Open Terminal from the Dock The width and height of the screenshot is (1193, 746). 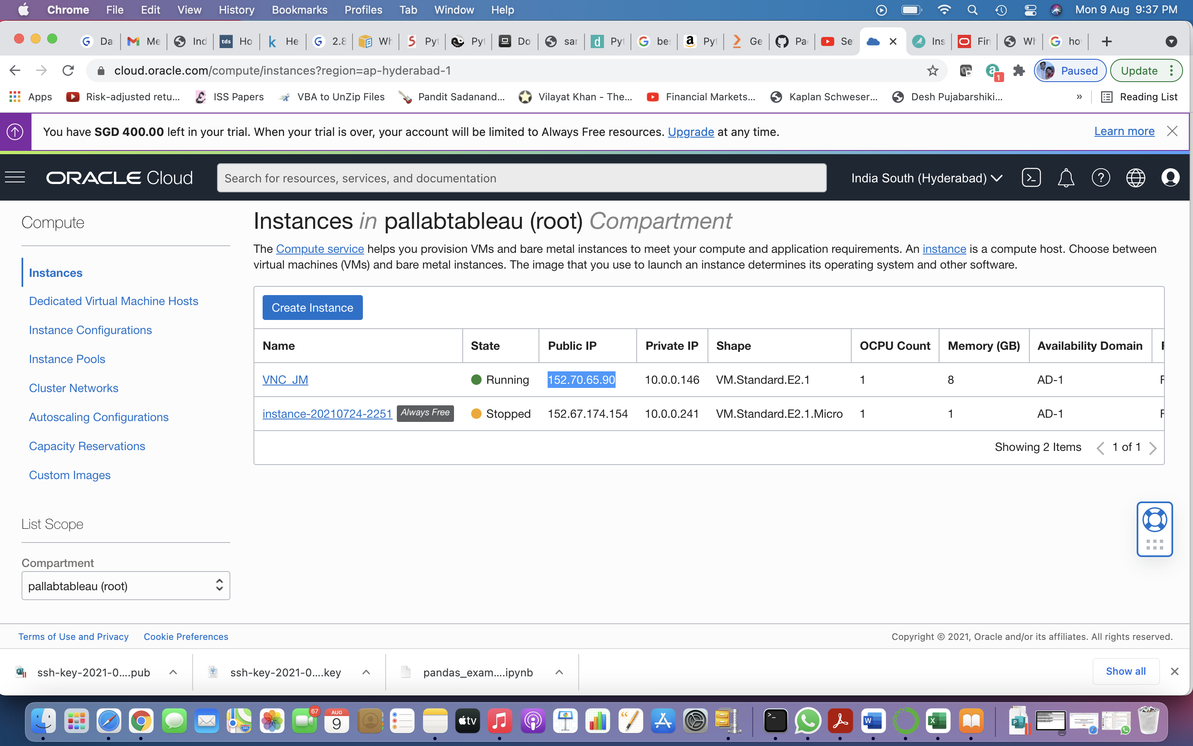click(x=775, y=721)
